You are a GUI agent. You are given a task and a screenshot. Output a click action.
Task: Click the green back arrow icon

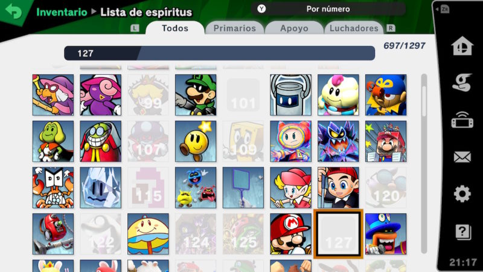tap(13, 11)
